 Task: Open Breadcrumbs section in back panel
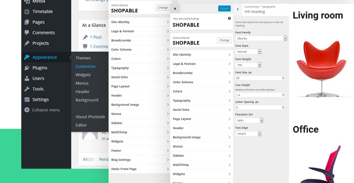[x=139, y=40]
